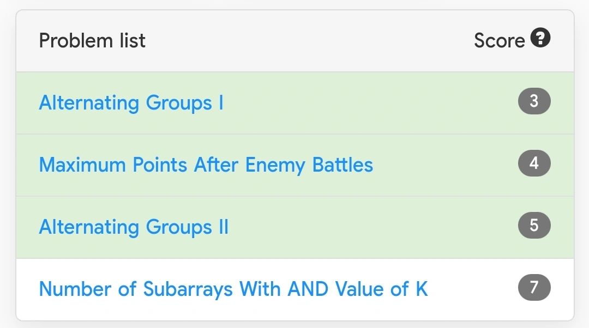This screenshot has width=589, height=328.
Task: Click the Score column label text
Action: pyautogui.click(x=499, y=40)
